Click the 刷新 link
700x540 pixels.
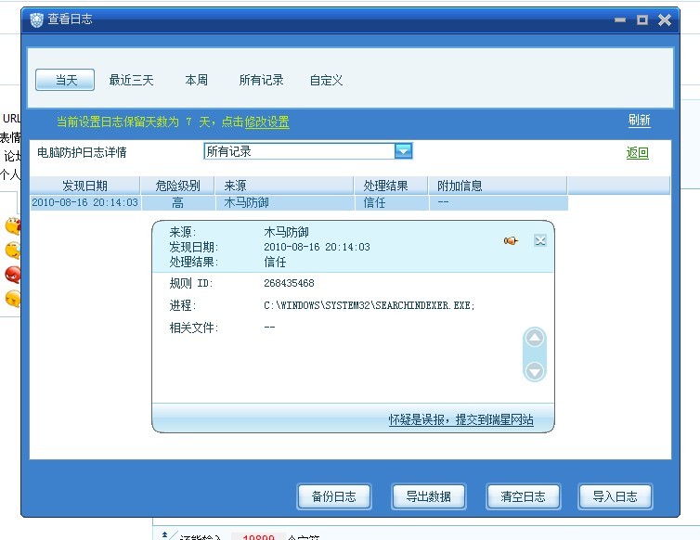(639, 120)
